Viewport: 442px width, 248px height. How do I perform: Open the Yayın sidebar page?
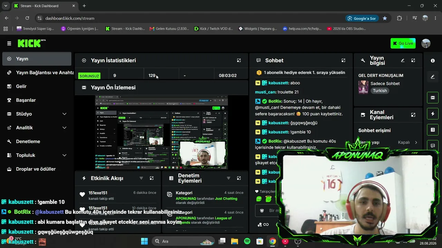(37, 59)
